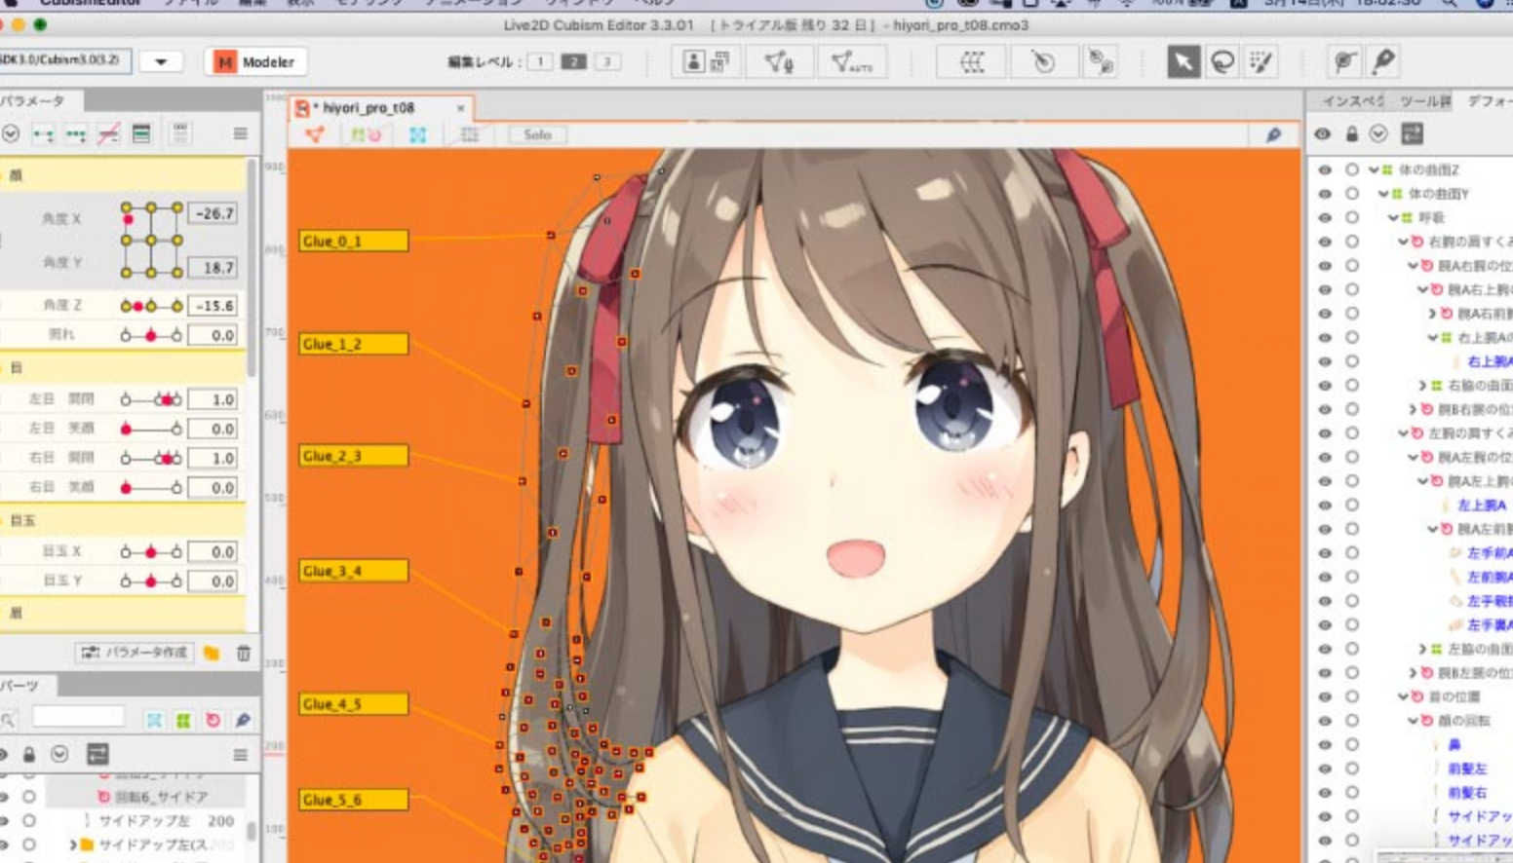Add three keys to the parameter

click(76, 133)
